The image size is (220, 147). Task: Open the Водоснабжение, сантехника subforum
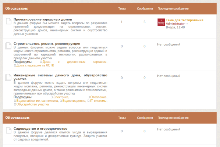[37, 101]
